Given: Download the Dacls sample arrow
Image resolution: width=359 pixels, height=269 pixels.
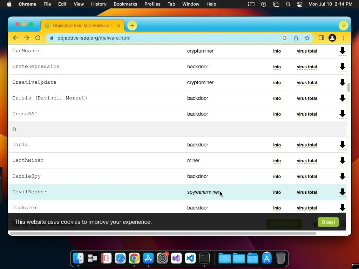Looking at the screenshot, I should point(342,145).
